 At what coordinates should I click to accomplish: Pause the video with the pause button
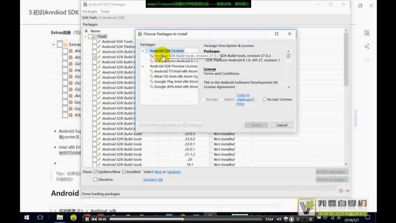pos(87,219)
